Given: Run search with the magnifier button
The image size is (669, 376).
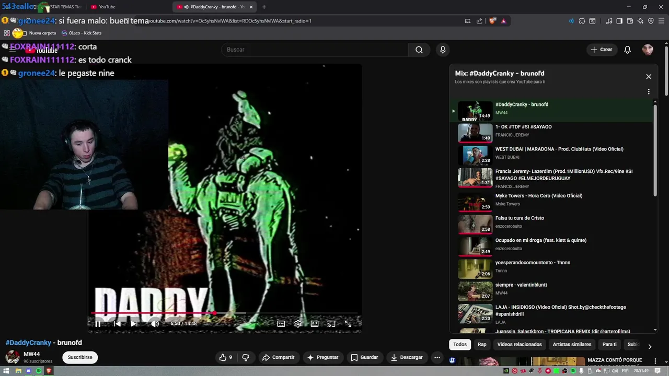Looking at the screenshot, I should [419, 50].
